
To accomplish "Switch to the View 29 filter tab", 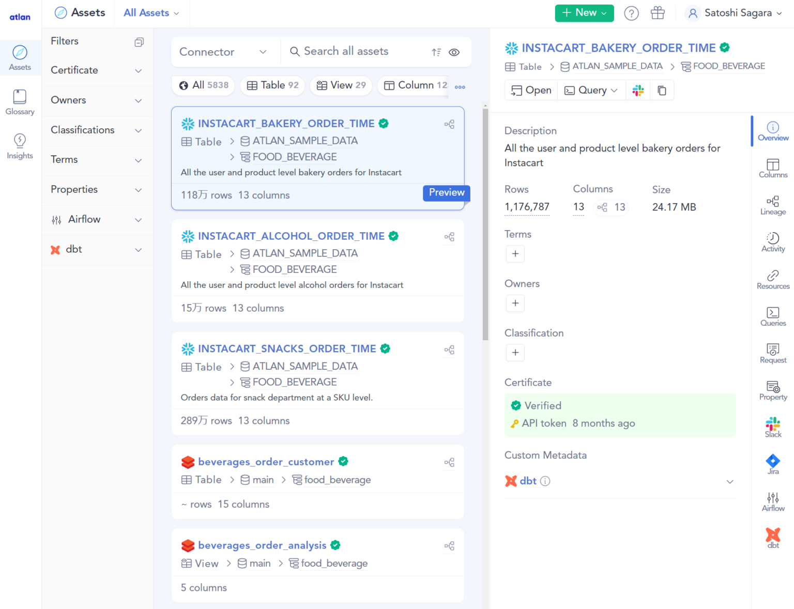I will [341, 85].
